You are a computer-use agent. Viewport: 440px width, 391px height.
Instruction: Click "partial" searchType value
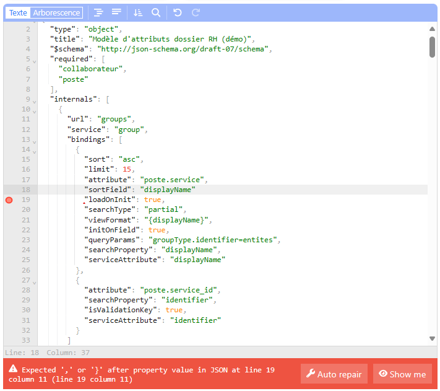[x=163, y=209]
